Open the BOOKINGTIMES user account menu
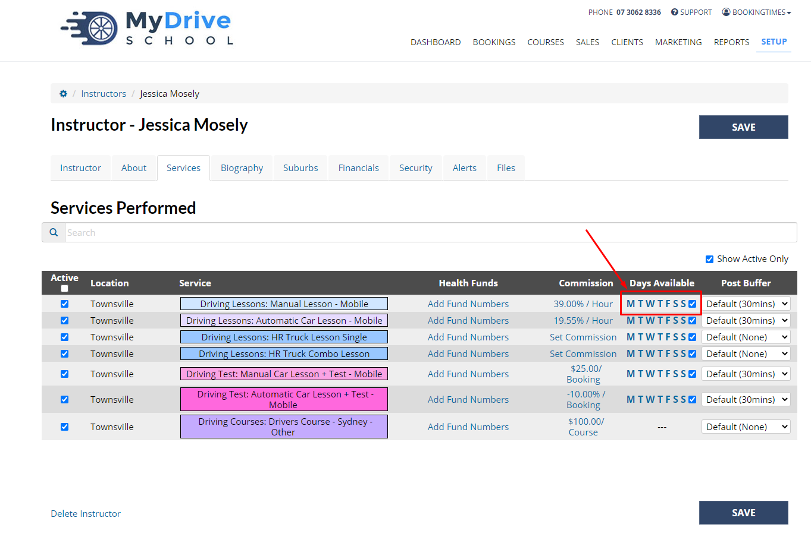The width and height of the screenshot is (811, 540). [757, 12]
